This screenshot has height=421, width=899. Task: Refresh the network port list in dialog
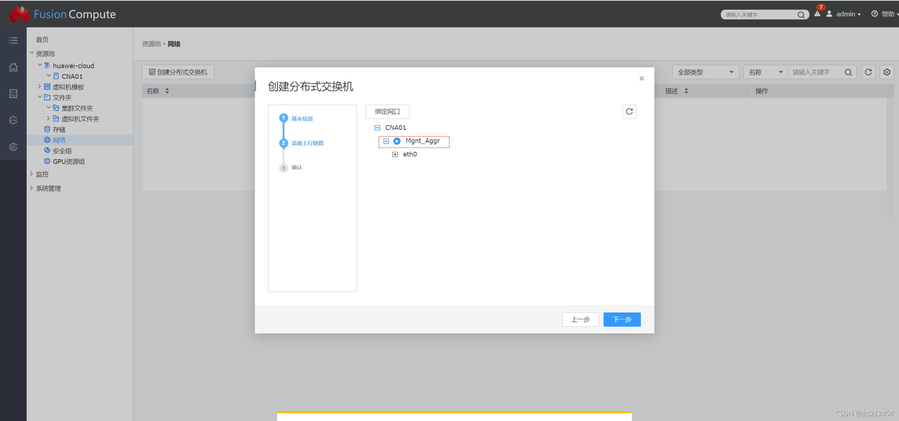pos(629,112)
